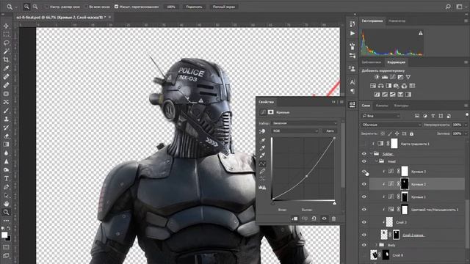Viewport: 470px width, 264px height.
Task: Select the Horizontal Type tool
Action: pos(6,178)
